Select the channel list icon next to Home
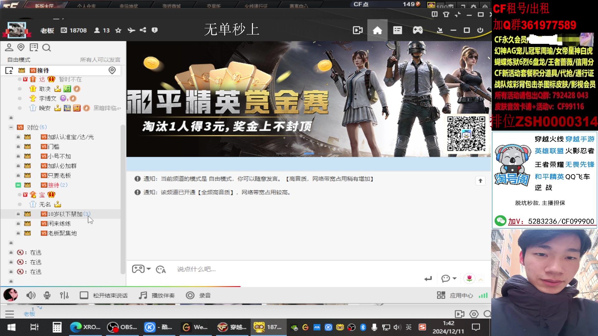 [x=397, y=30]
